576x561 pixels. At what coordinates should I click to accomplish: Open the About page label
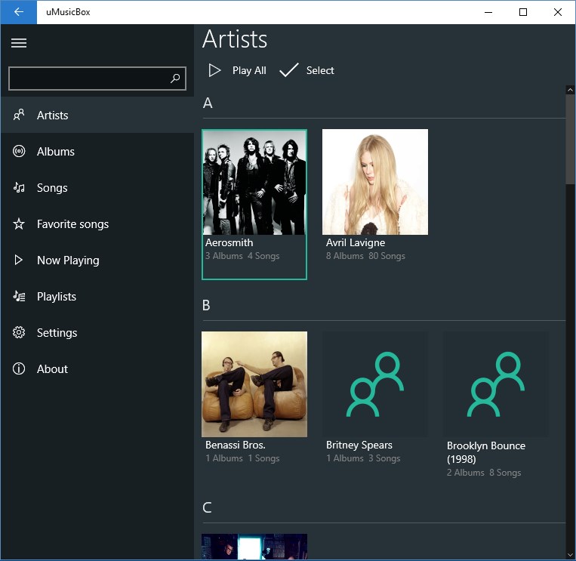pyautogui.click(x=52, y=369)
